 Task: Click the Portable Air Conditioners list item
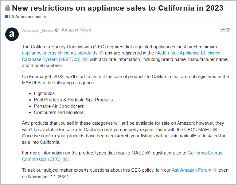click(59, 106)
